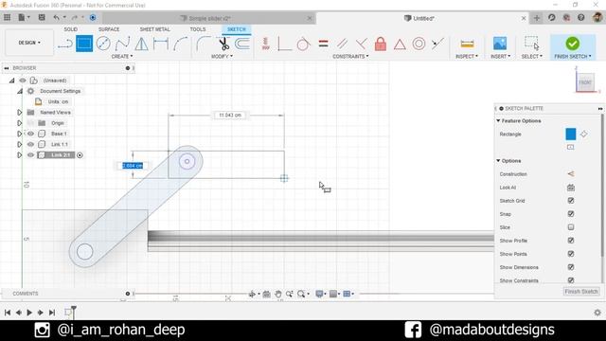This screenshot has width=606, height=341.
Task: Click the FRONT face of view cube
Action: (585, 82)
